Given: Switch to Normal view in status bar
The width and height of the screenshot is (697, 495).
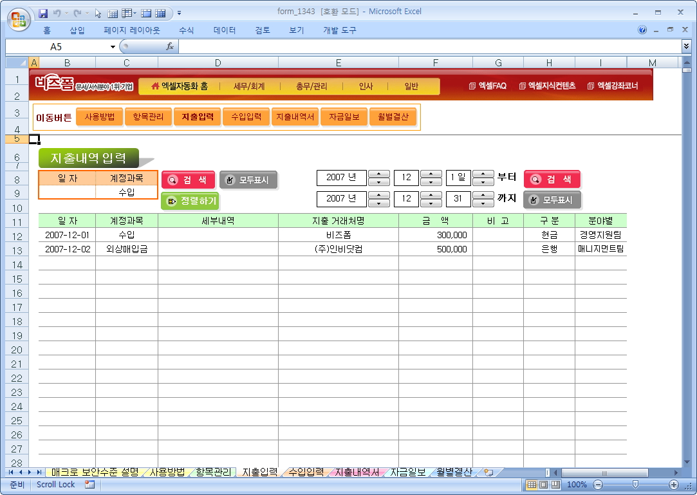Looking at the screenshot, I should click(x=532, y=485).
